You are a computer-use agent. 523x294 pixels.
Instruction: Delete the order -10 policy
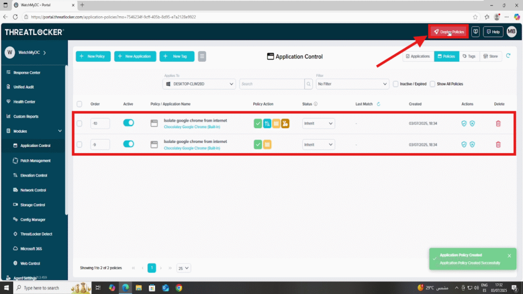click(x=498, y=124)
